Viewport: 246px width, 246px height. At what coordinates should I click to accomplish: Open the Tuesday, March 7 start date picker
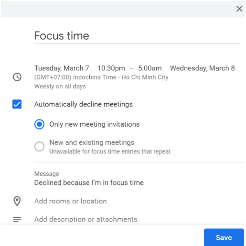pyautogui.click(x=61, y=68)
